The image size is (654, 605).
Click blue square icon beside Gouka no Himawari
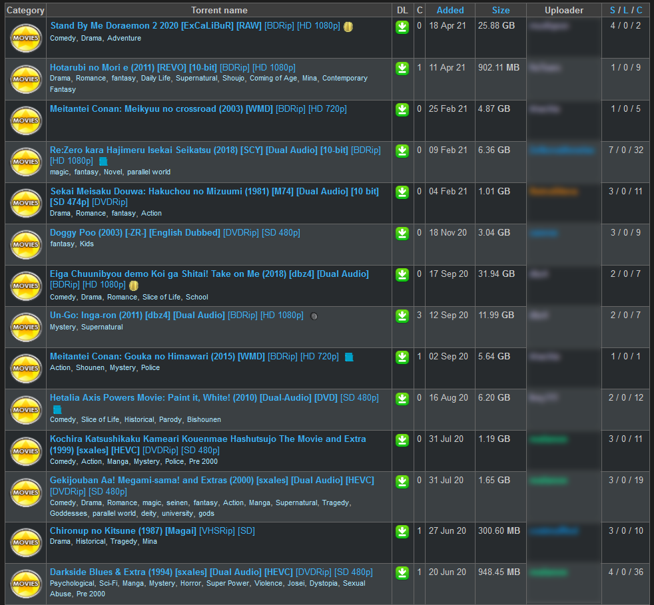pyautogui.click(x=349, y=357)
